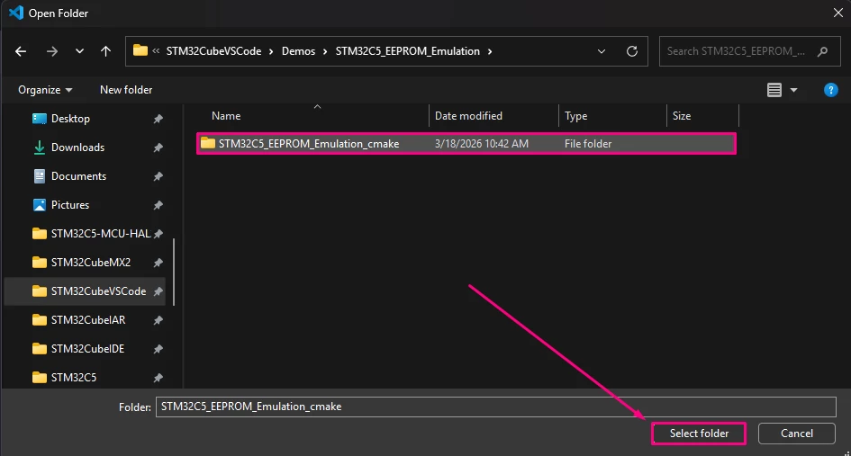The height and width of the screenshot is (456, 851).
Task: Expand chevron after STM32C5_EEPROM_Emulation breadcrumb
Action: (x=490, y=51)
